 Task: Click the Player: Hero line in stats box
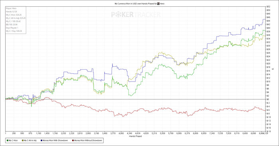[x=11, y=8]
